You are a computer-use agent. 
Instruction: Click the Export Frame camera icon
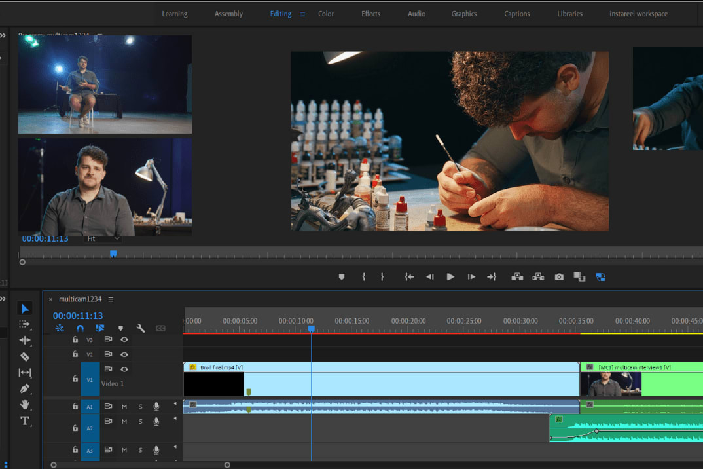[x=559, y=277]
